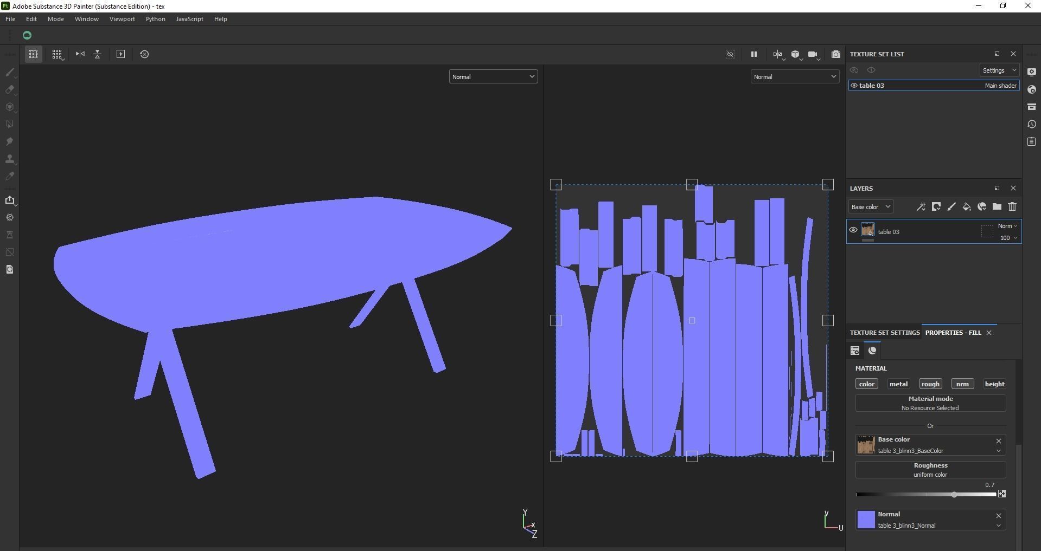Viewport: 1041px width, 551px height.
Task: Open the layer opacity 100 dropdown
Action: [1008, 238]
